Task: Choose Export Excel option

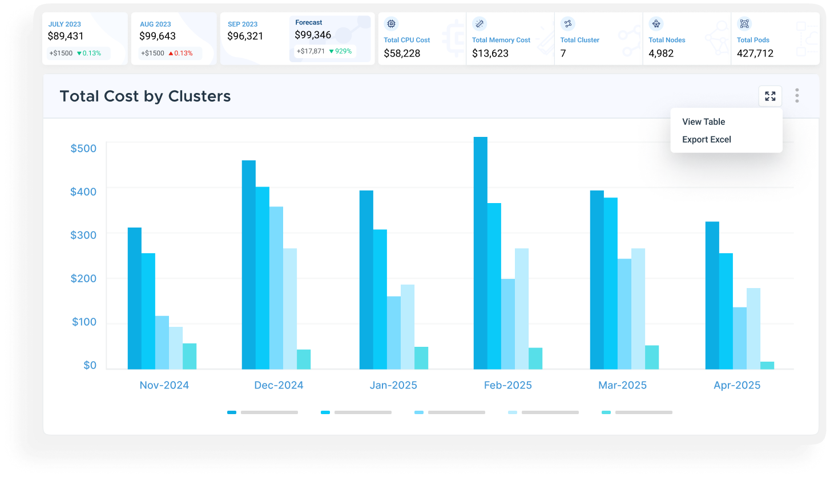Action: point(706,139)
